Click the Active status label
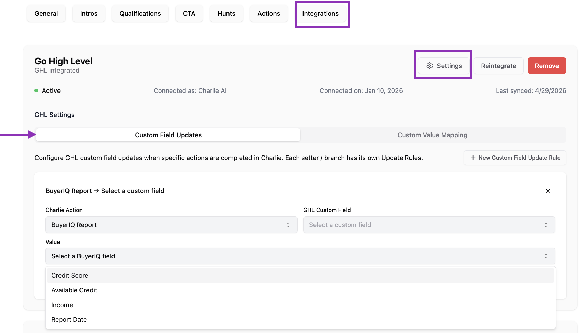This screenshot has height=333, width=585. coord(51,91)
